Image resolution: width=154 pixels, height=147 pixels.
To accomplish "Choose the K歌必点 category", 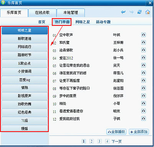I will click(x=25, y=63).
